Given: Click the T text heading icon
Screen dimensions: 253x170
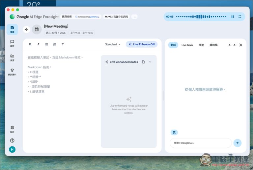Looking at the screenshot, I should click(x=63, y=44).
